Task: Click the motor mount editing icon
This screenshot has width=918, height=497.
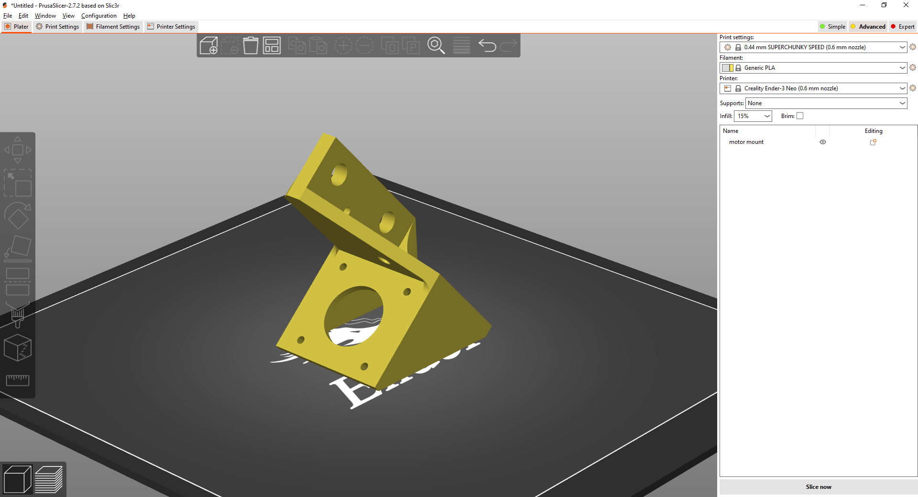Action: 873,142
